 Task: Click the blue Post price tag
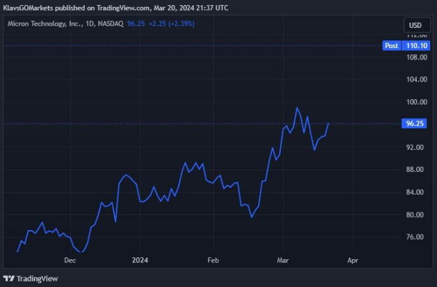391,46
